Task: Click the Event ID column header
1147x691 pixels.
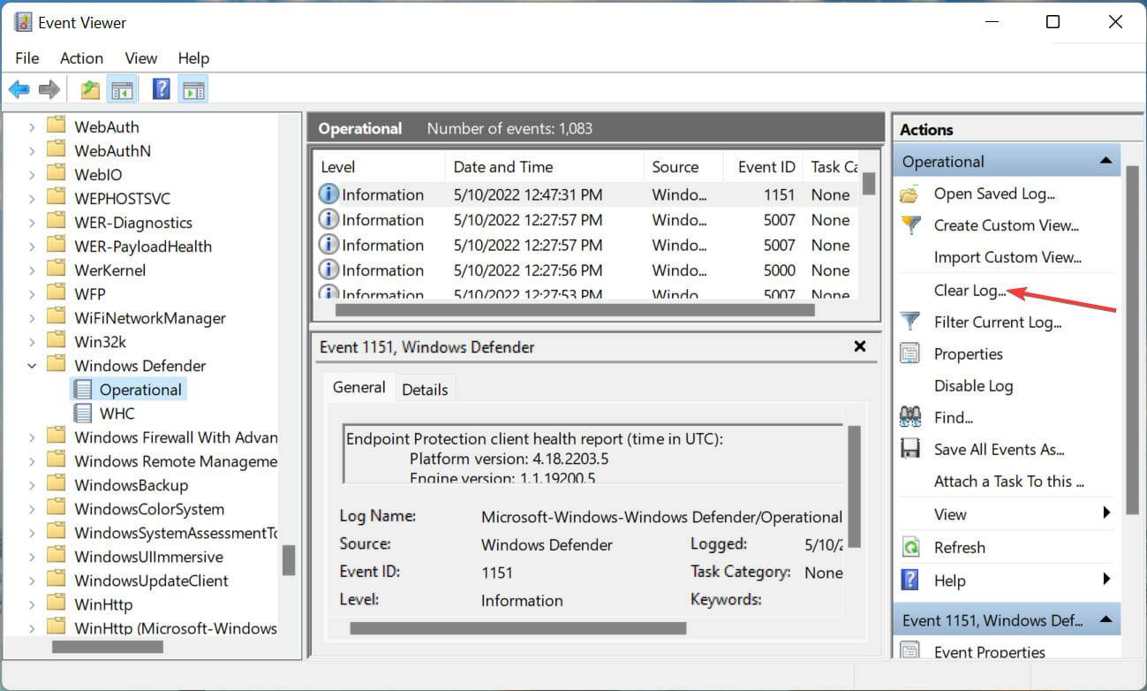Action: point(766,166)
